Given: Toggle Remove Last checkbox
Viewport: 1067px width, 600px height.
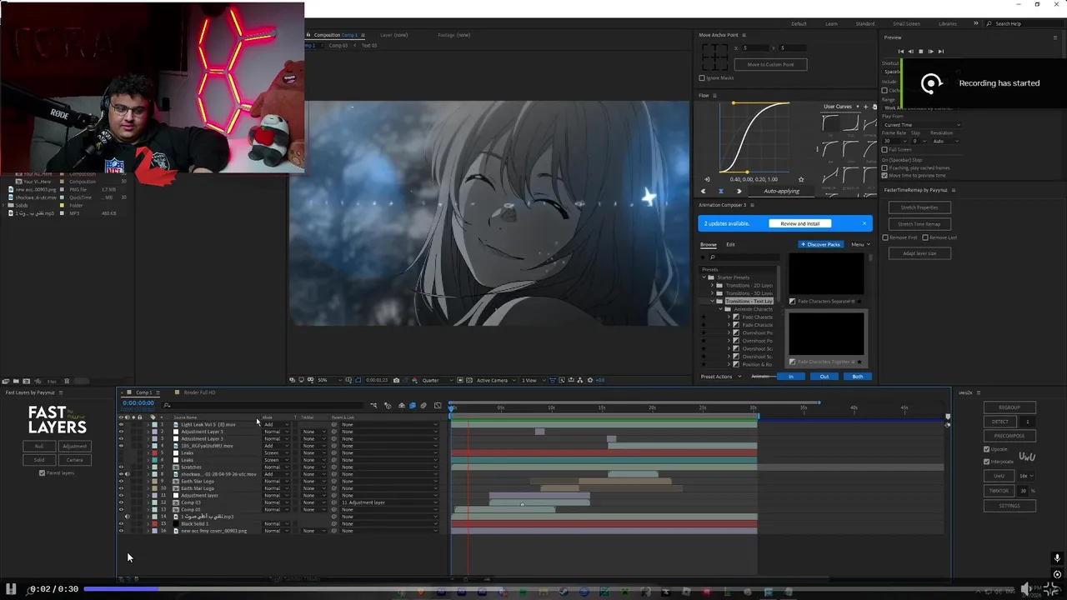Looking at the screenshot, I should pos(925,237).
